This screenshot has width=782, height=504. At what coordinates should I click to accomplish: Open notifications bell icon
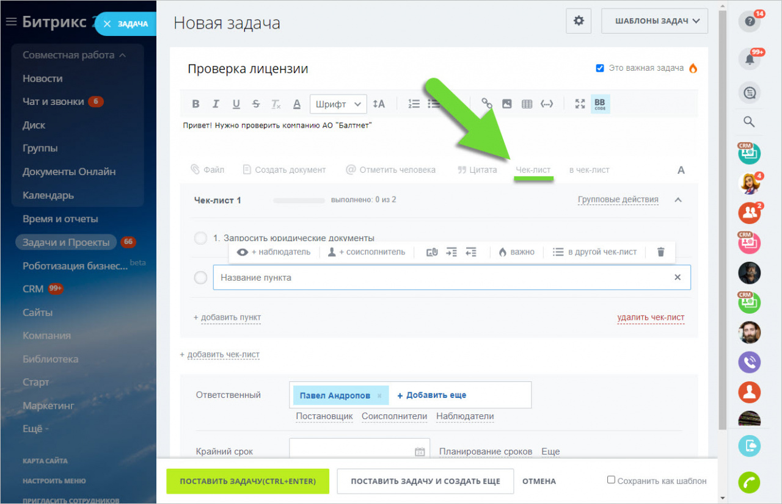[750, 59]
